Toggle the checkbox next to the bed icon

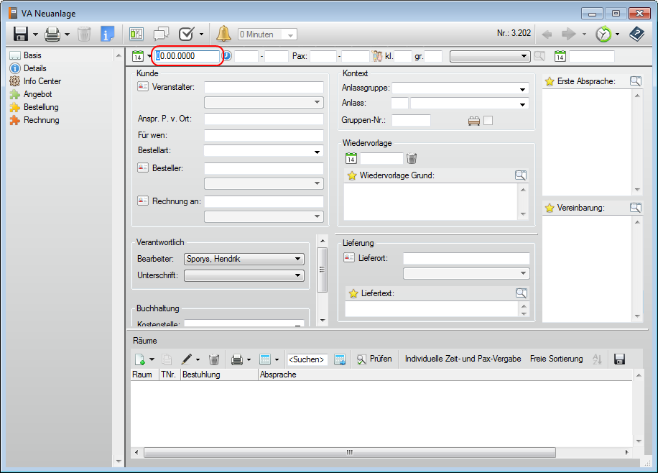488,120
